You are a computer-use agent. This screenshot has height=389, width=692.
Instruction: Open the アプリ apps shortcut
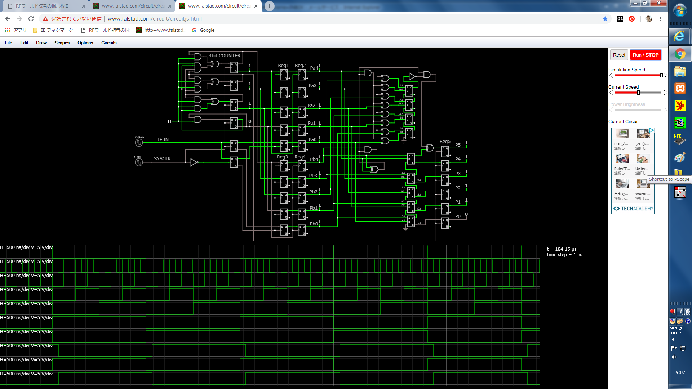(16, 30)
